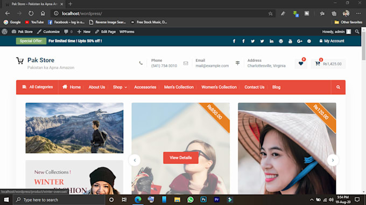Add this page to favorites with the star

click(x=270, y=13)
